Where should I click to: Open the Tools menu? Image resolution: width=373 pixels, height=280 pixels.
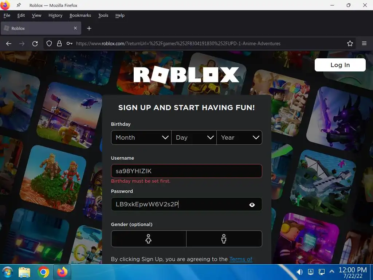pyautogui.click(x=103, y=15)
